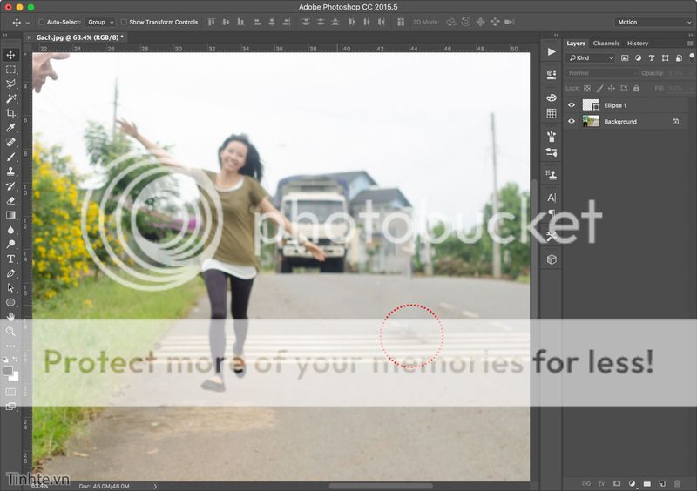Viewport: 697px width, 491px height.
Task: Open the History panel tab
Action: (x=638, y=43)
